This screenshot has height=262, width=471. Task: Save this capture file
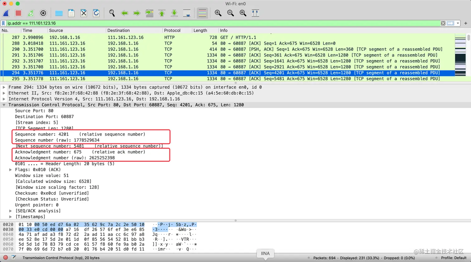(x=71, y=13)
